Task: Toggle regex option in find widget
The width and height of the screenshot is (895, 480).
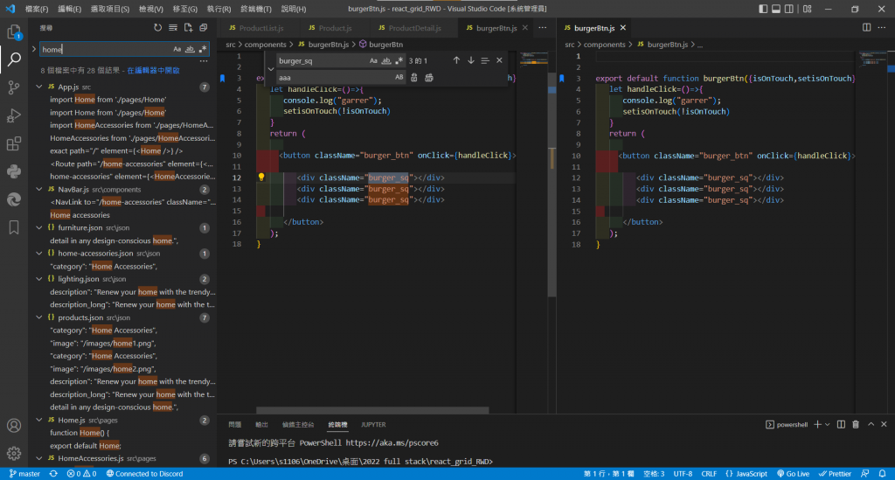Action: pyautogui.click(x=400, y=60)
